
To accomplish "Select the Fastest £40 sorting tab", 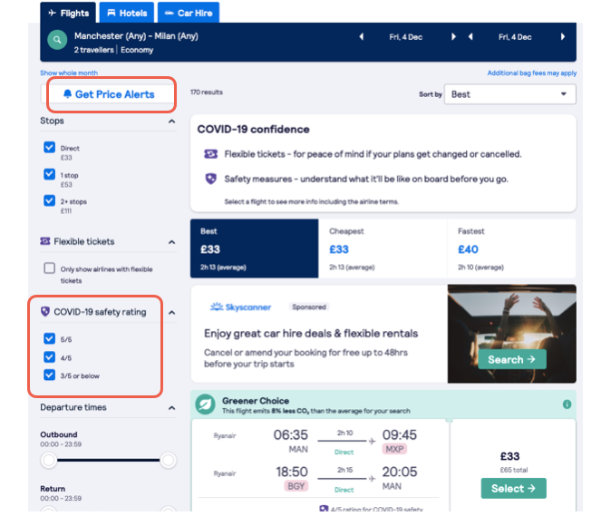I will click(511, 248).
